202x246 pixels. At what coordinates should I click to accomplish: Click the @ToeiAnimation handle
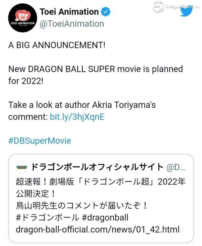click(x=72, y=24)
